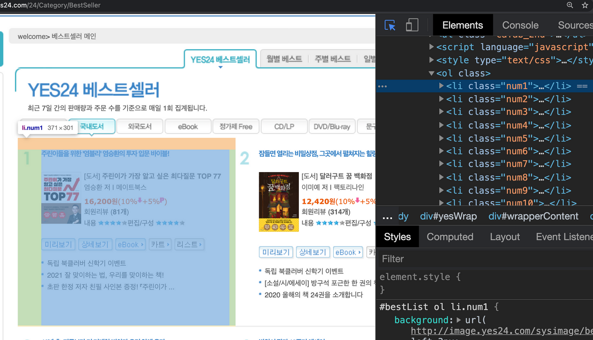Open the Layout pane tab
Viewport: 593px width, 340px height.
(x=505, y=237)
